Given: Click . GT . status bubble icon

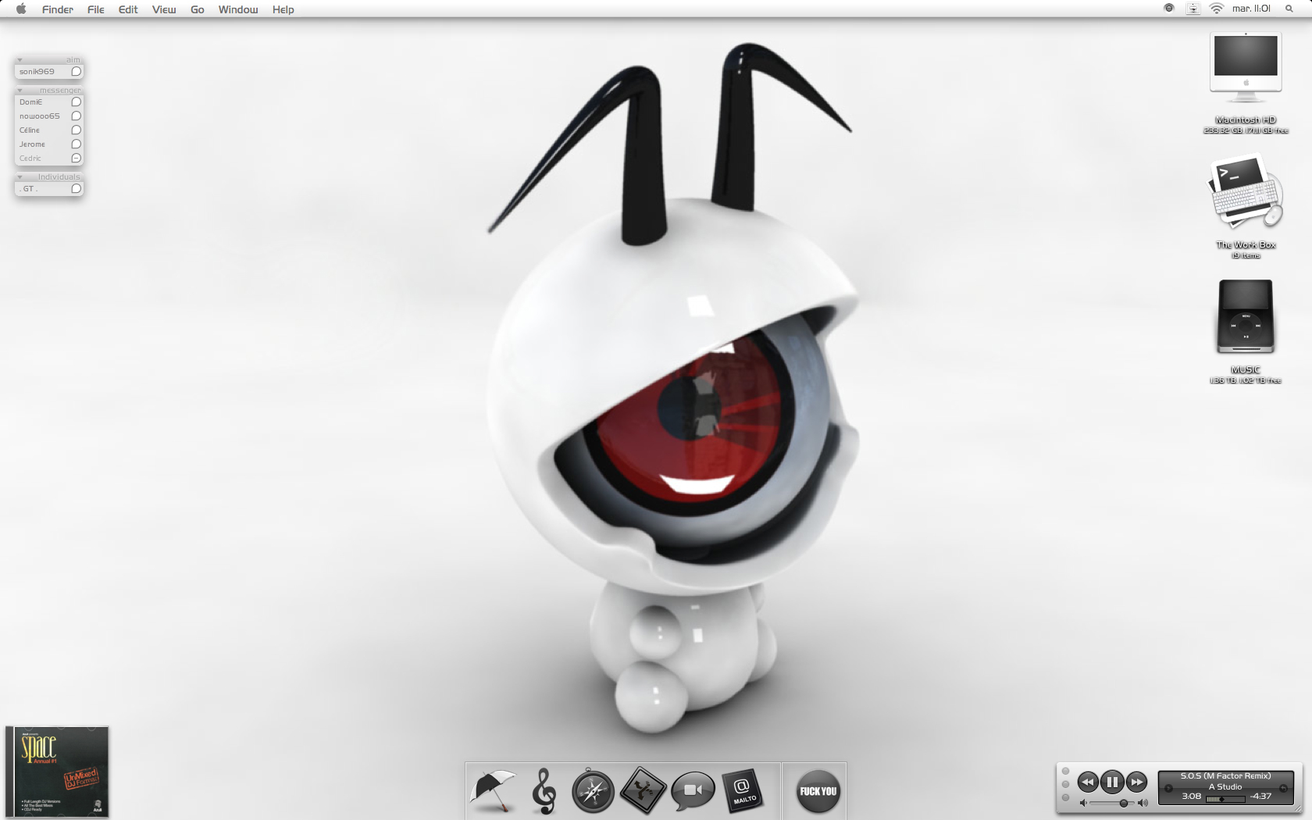Looking at the screenshot, I should [x=77, y=188].
